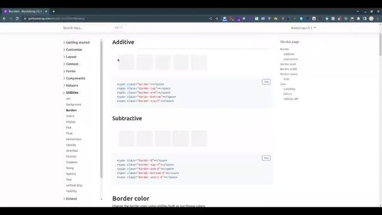Jump to Border-radius in On this page
The width and height of the screenshot is (382, 215).
click(289, 74)
